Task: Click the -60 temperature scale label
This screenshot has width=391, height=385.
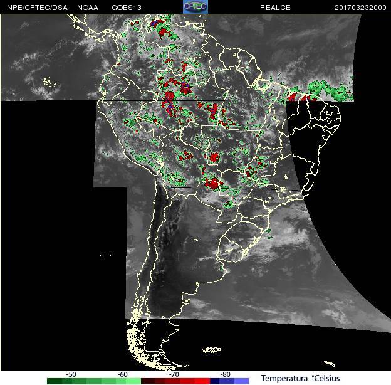Action: click(122, 374)
